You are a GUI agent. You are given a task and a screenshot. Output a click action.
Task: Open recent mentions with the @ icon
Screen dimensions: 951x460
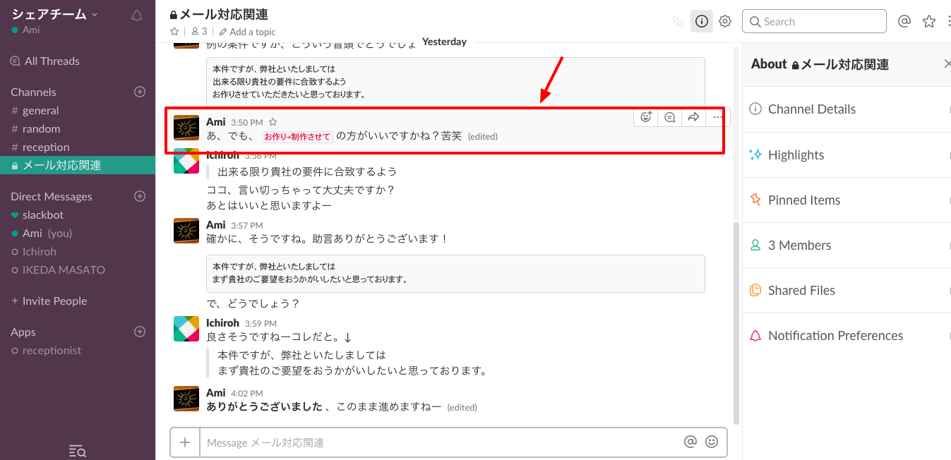904,21
